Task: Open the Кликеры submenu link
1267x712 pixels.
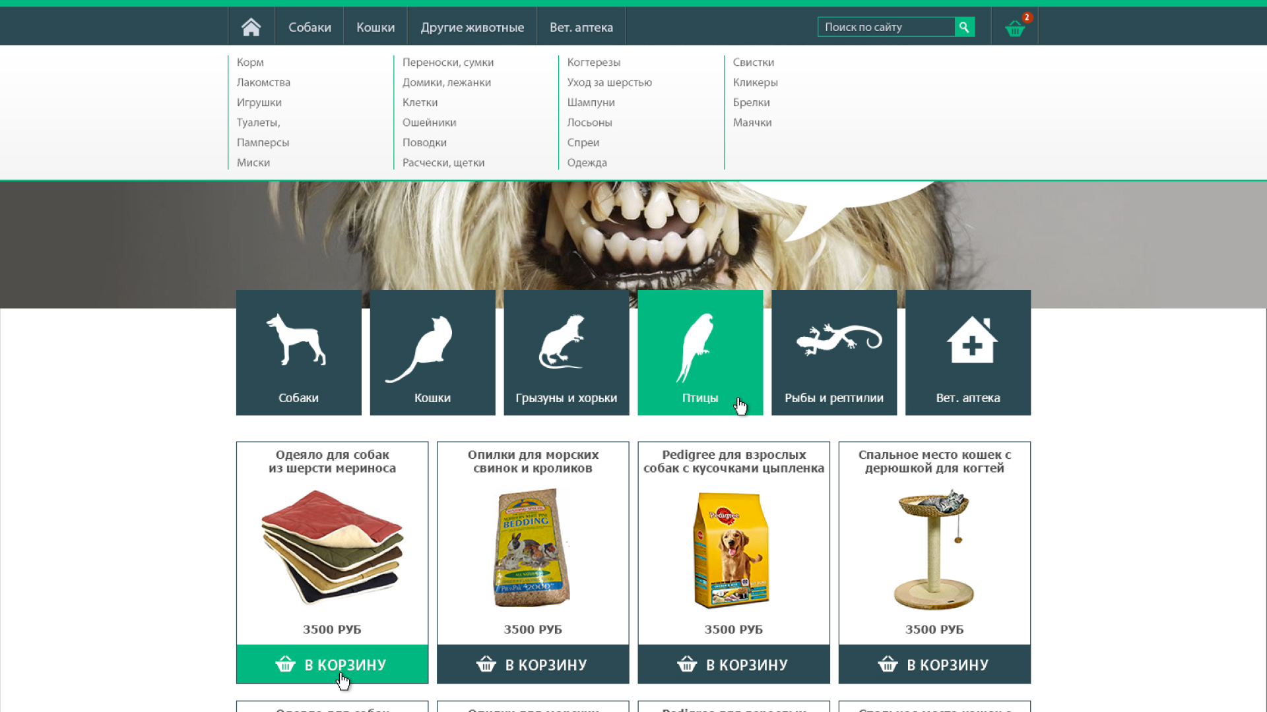Action: coord(756,82)
